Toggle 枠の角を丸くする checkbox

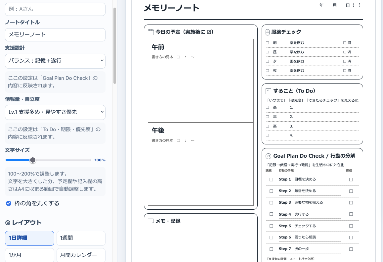point(9,203)
